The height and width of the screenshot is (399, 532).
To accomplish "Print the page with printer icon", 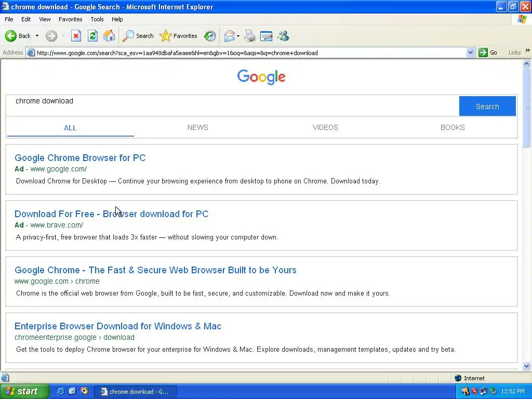I will tap(250, 36).
